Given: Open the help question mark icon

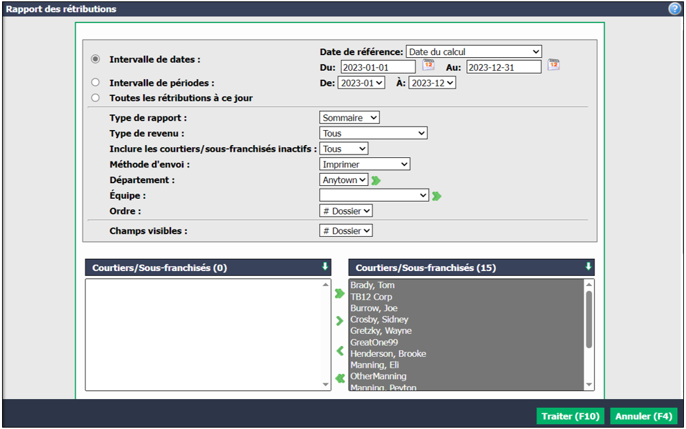Looking at the screenshot, I should click(674, 9).
